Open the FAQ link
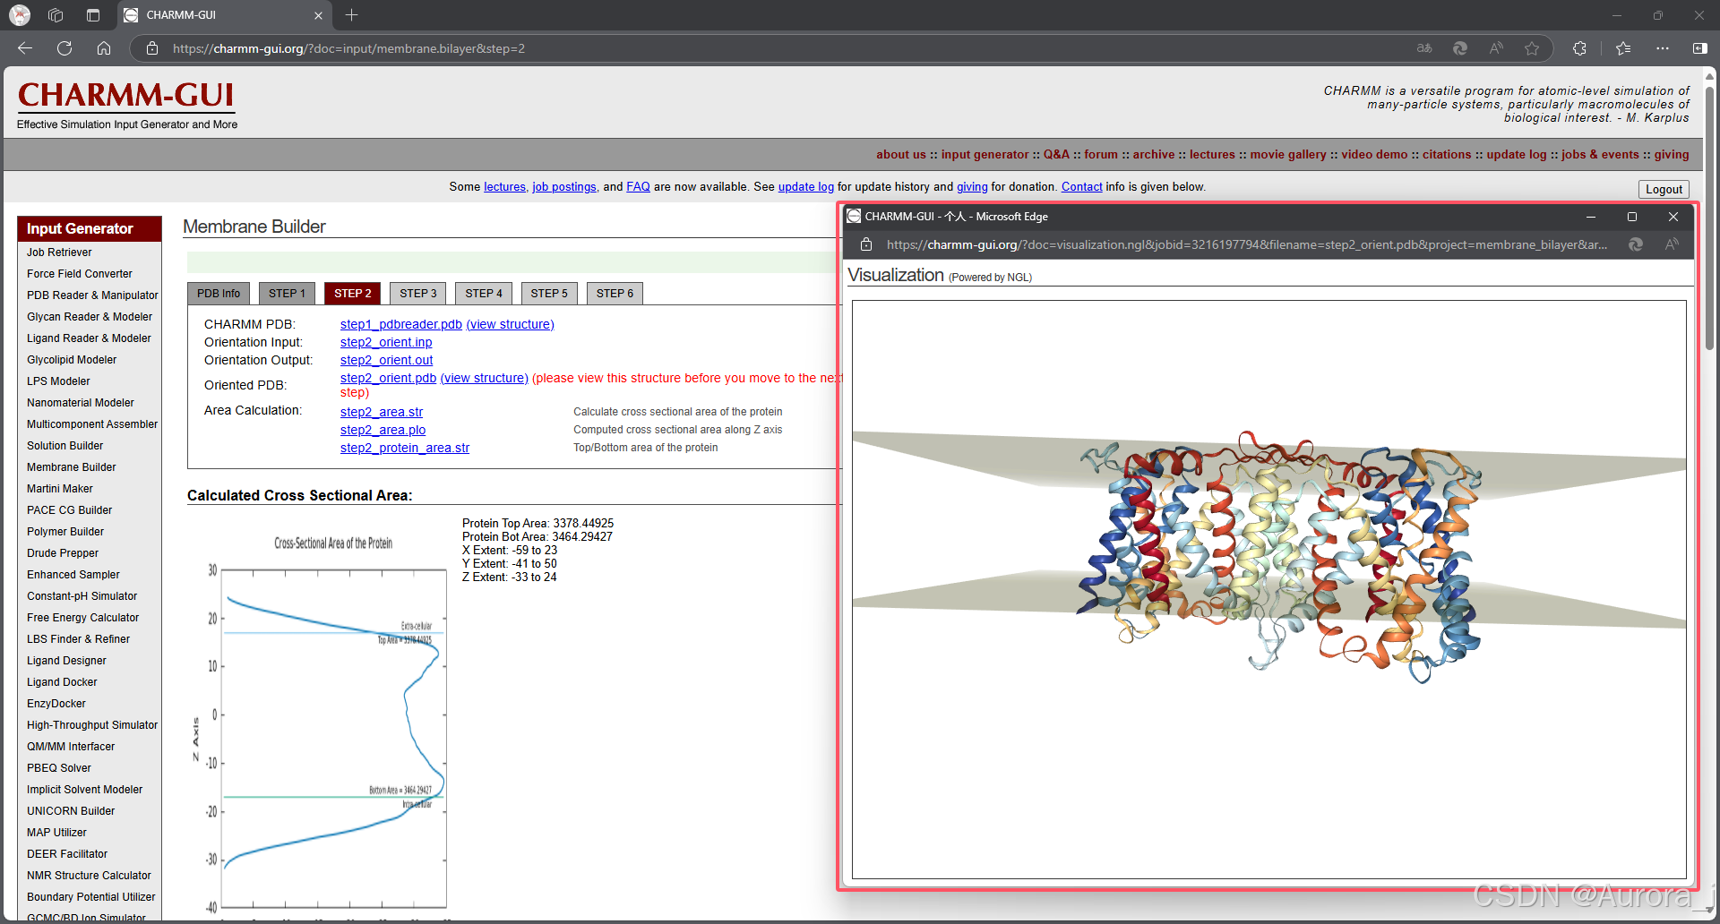The image size is (1720, 924). tap(638, 187)
